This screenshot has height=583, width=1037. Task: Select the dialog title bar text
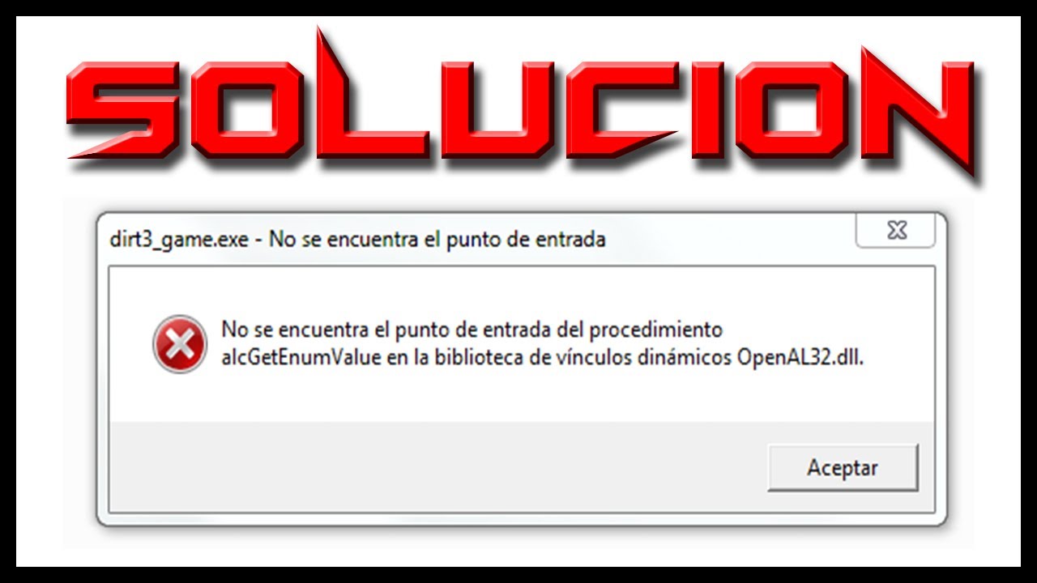pos(357,240)
